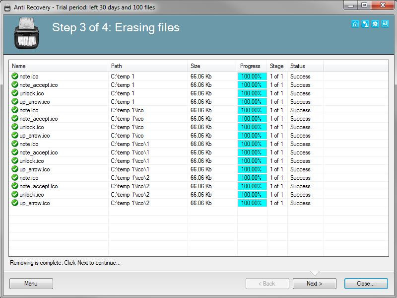
Task: Select file name note_accept.ico in C:\temp 1
Action: 39,85
